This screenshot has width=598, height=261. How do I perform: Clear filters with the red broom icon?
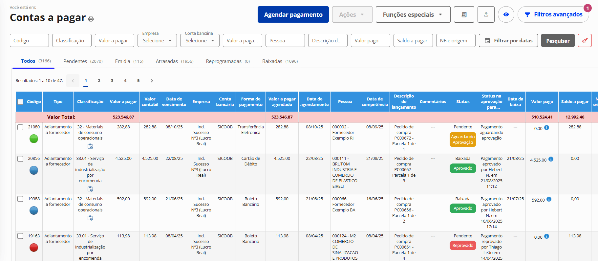coord(585,41)
